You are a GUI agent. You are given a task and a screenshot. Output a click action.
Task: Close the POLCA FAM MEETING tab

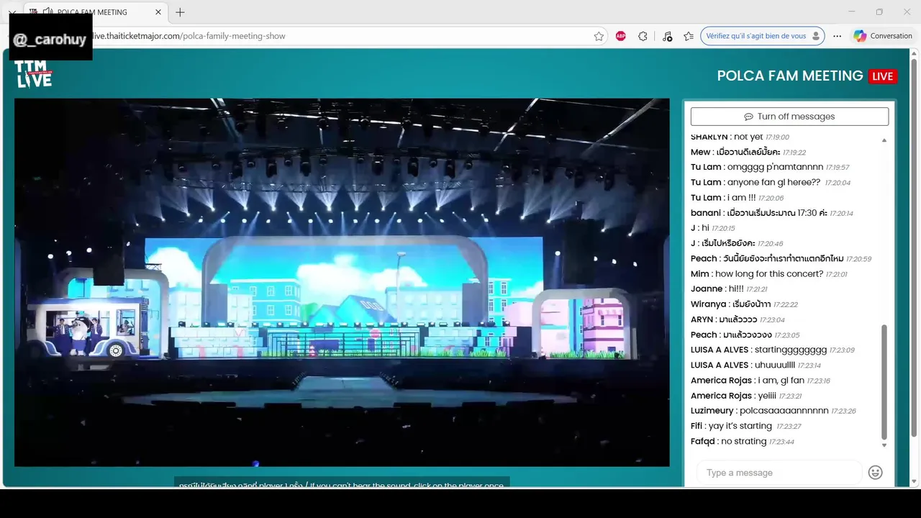pos(158,12)
